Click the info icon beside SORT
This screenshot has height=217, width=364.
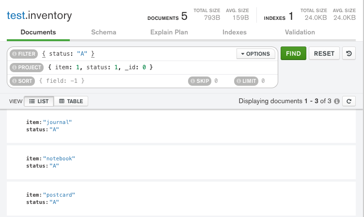click(x=14, y=81)
